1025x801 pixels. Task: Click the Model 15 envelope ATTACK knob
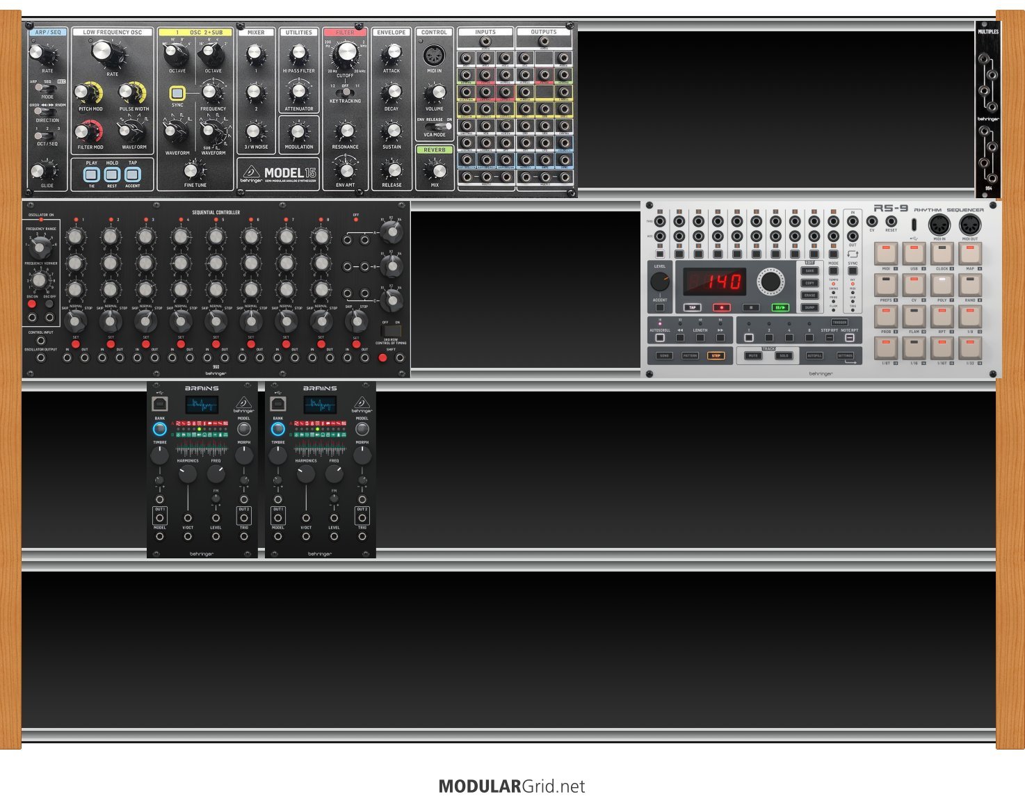click(x=392, y=54)
